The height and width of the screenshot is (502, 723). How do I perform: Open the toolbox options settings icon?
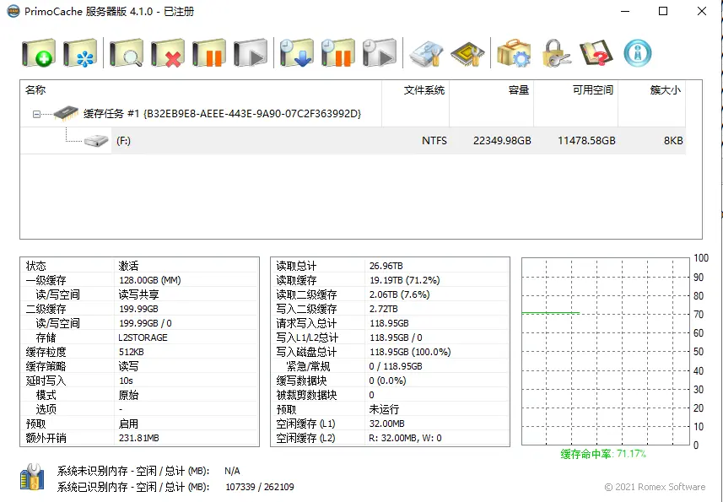[514, 52]
